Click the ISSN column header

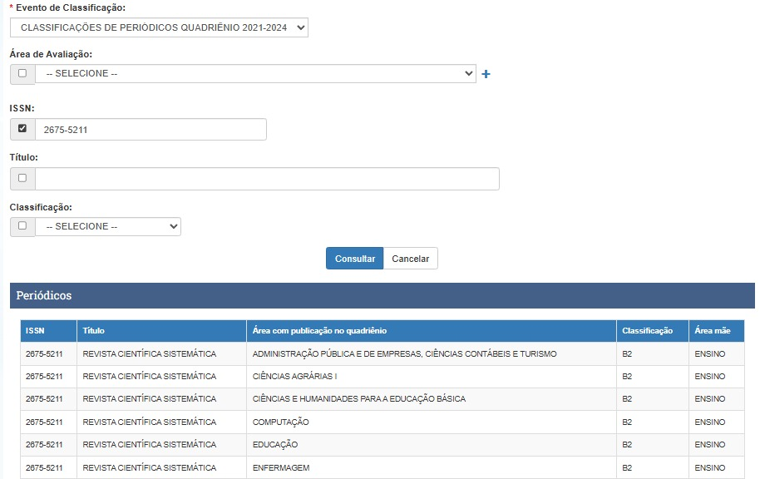click(48, 331)
